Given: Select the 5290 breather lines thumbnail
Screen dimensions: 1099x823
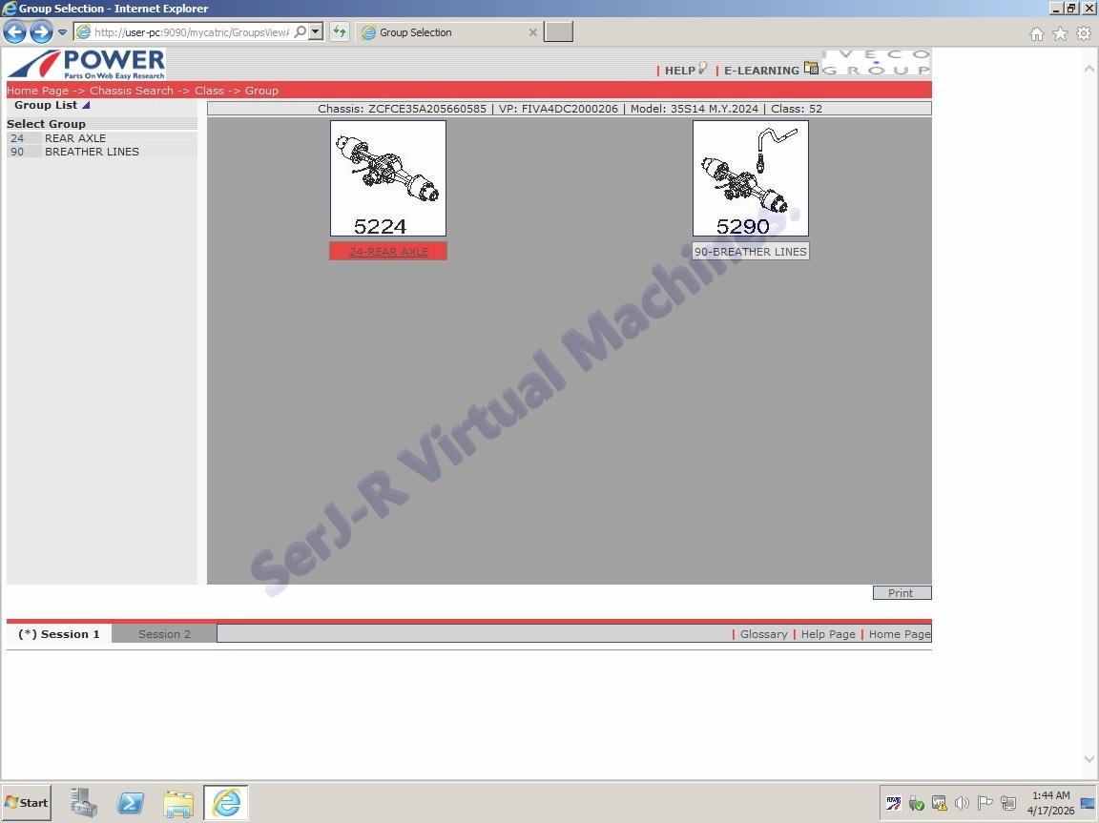Looking at the screenshot, I should coord(750,178).
